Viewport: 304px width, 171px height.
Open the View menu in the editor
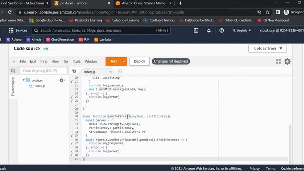click(55, 61)
